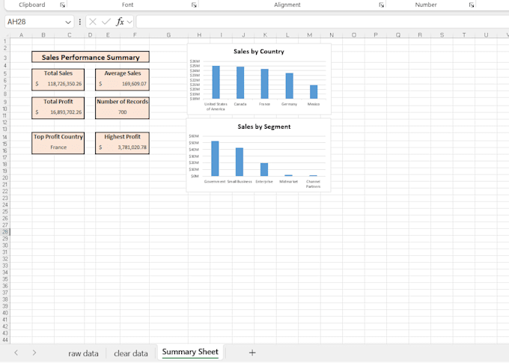Click the Channel Partners axis label

[313, 184]
